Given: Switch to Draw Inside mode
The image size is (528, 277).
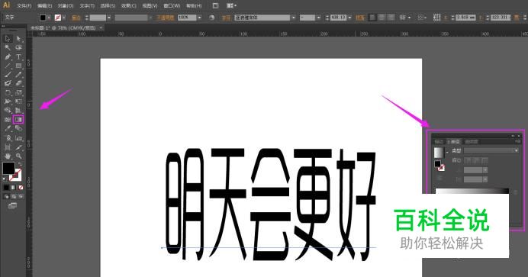Looking at the screenshot, I should pos(21,196).
